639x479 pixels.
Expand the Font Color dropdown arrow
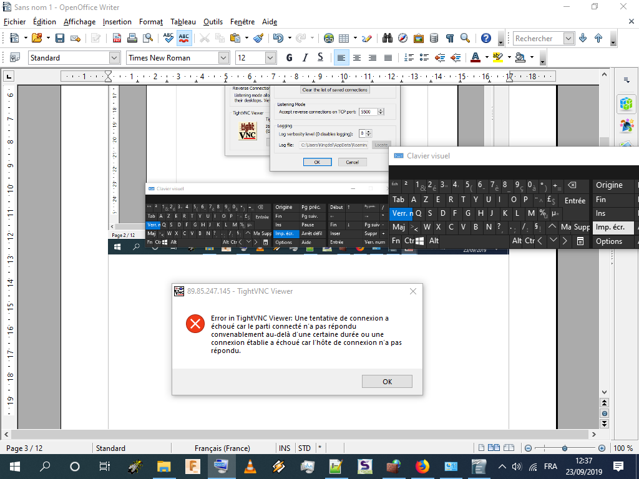[487, 58]
